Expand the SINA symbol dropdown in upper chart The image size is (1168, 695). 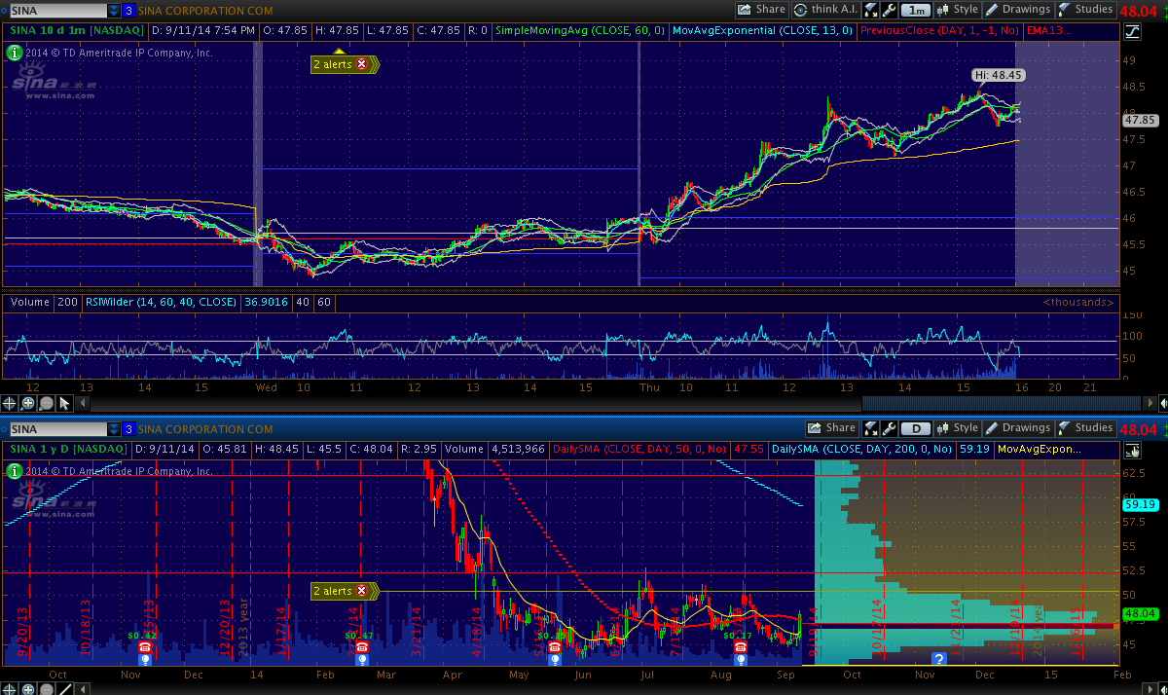point(115,10)
